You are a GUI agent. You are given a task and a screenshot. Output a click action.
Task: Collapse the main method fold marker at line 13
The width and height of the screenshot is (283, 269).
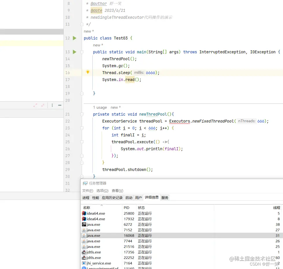82,52
